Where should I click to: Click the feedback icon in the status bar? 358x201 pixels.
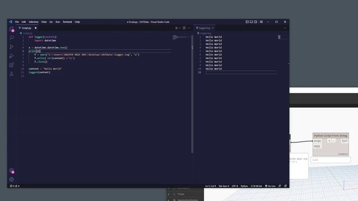click(280, 186)
